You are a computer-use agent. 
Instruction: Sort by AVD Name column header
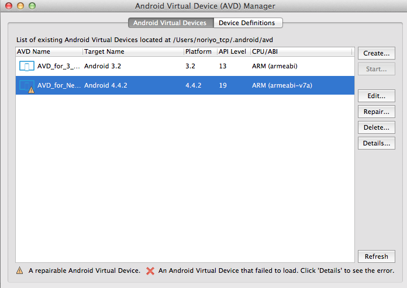click(x=49, y=51)
